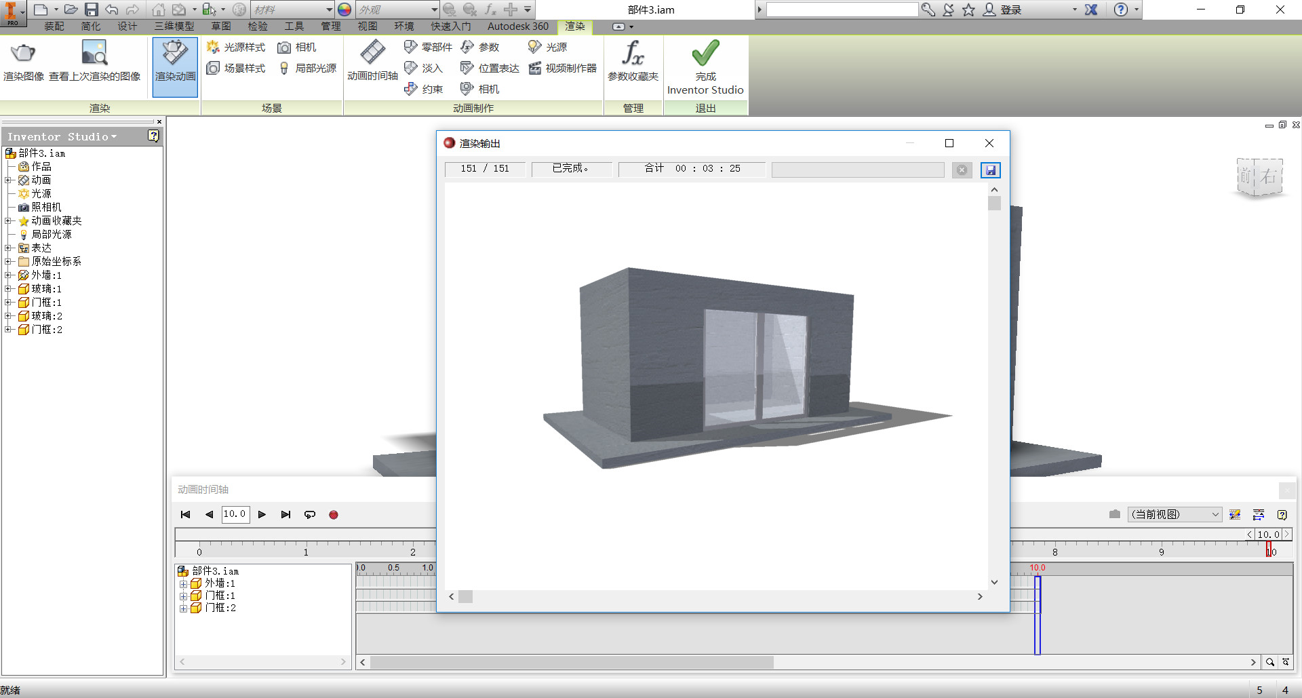
Task: Click the Render Image (渲染图像) teapot icon
Action: click(24, 54)
